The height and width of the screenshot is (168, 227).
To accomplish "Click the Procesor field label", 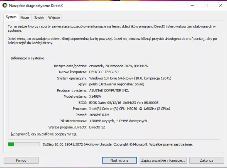I will click(x=80, y=109).
